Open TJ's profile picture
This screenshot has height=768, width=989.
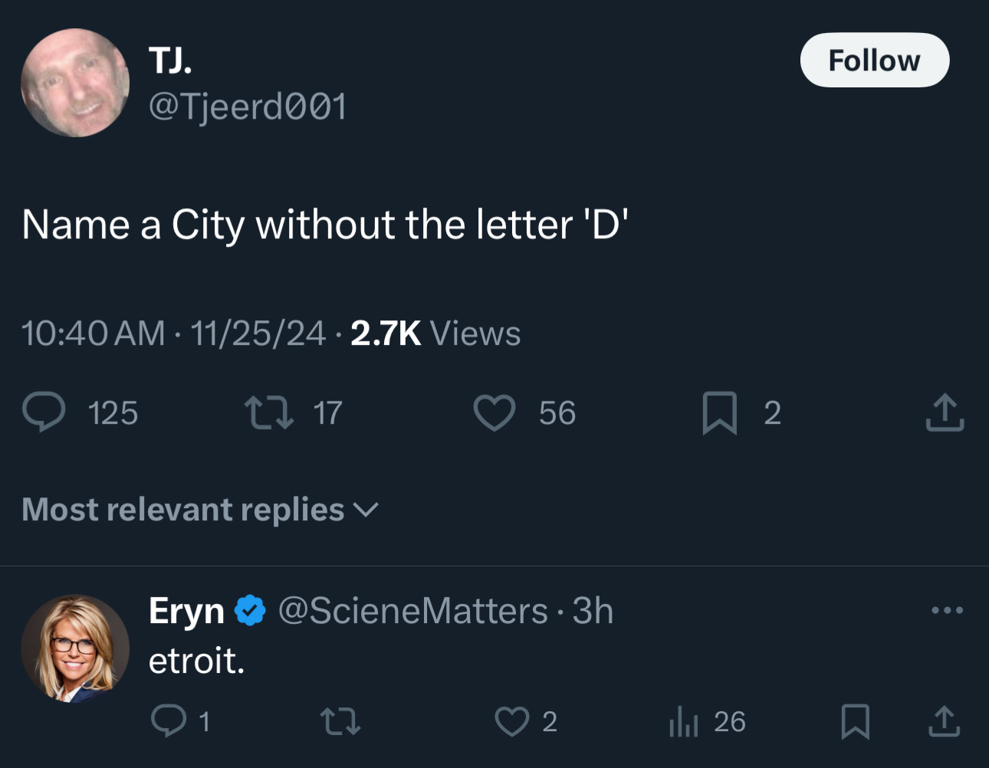coord(75,83)
